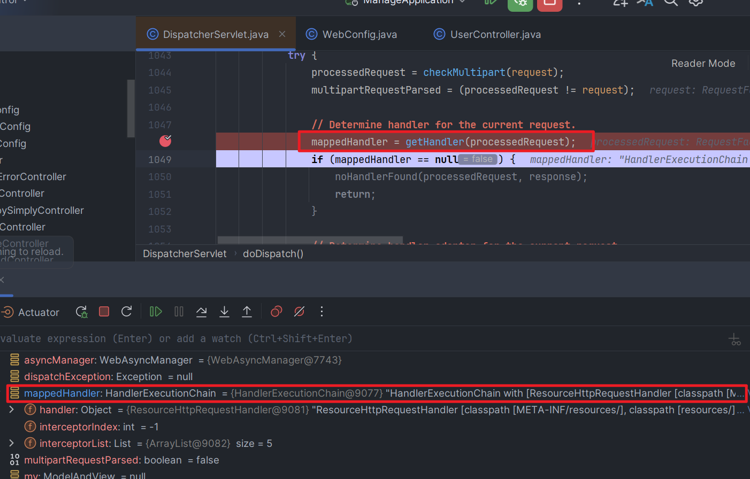This screenshot has width=750, height=479.
Task: Select the interceptorIndex: int field row
Action: point(375,427)
